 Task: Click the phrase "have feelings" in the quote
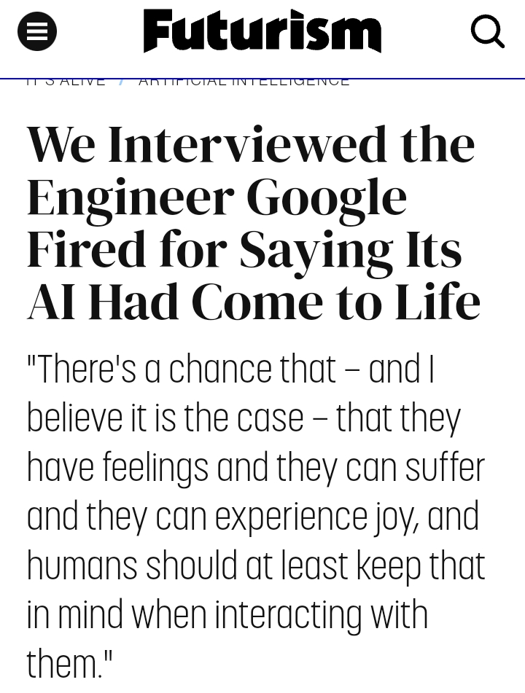click(x=117, y=469)
